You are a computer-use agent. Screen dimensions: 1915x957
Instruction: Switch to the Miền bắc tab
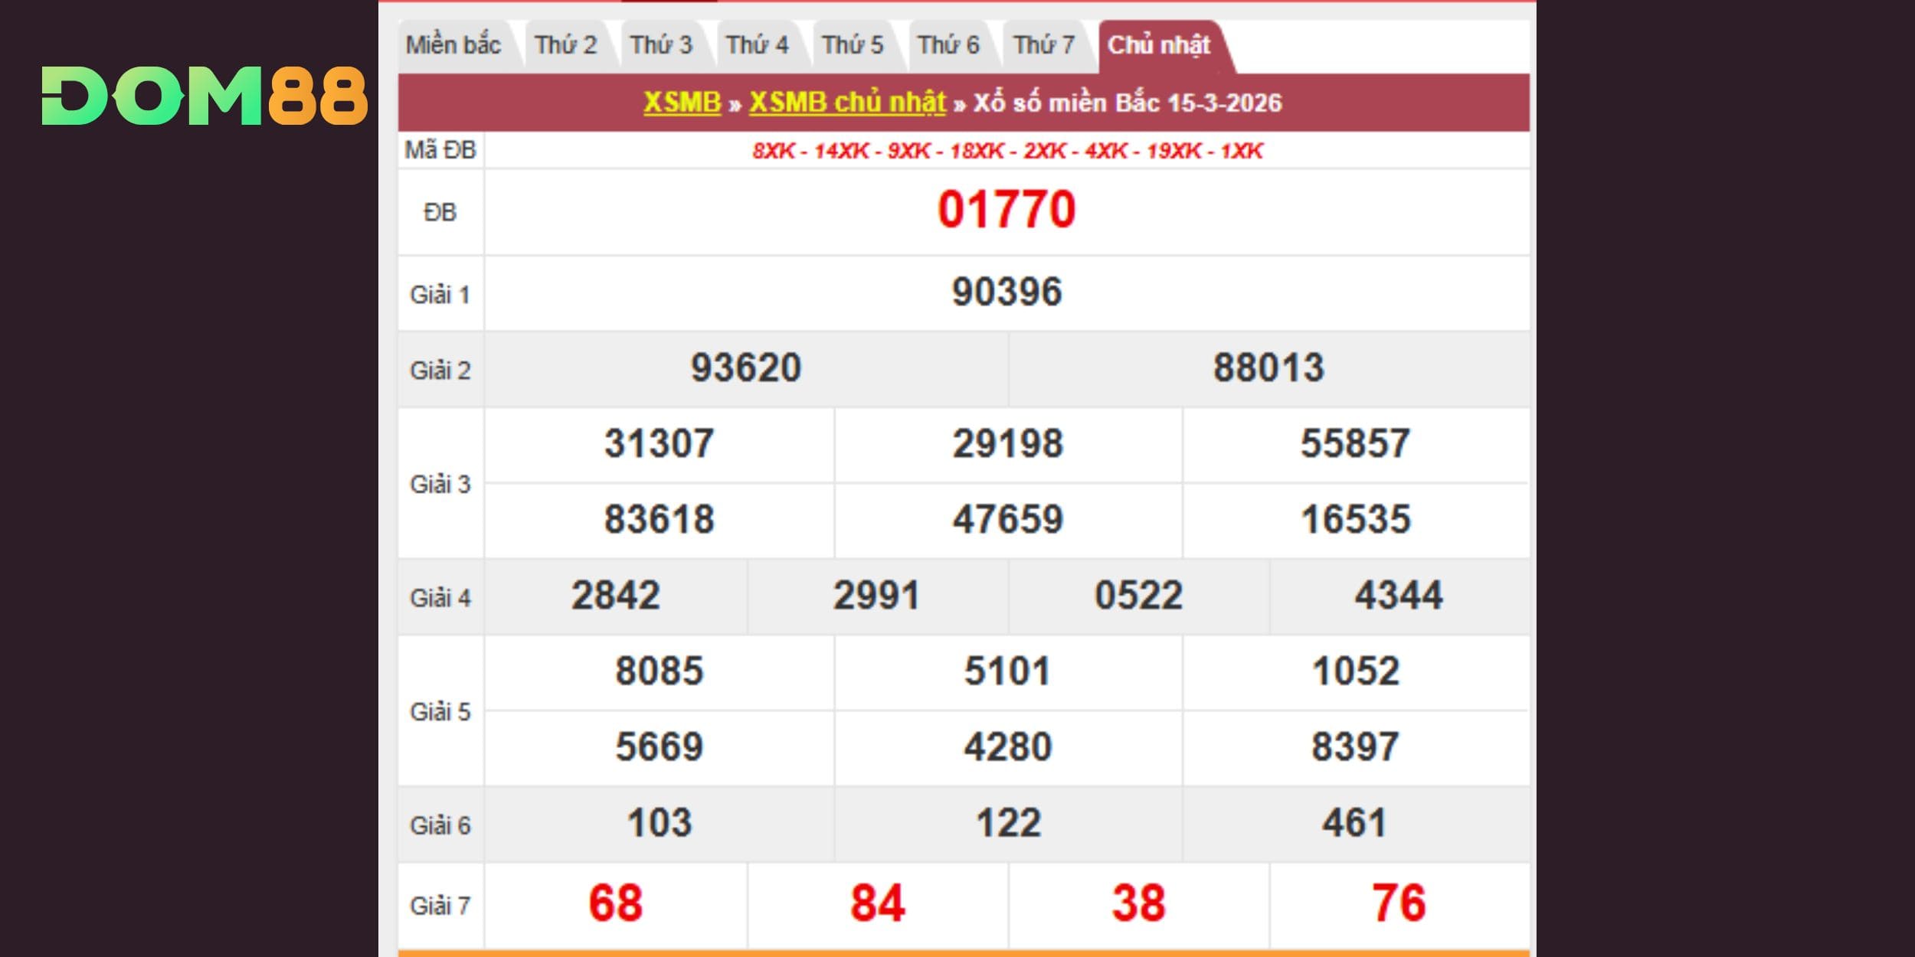pos(453,45)
